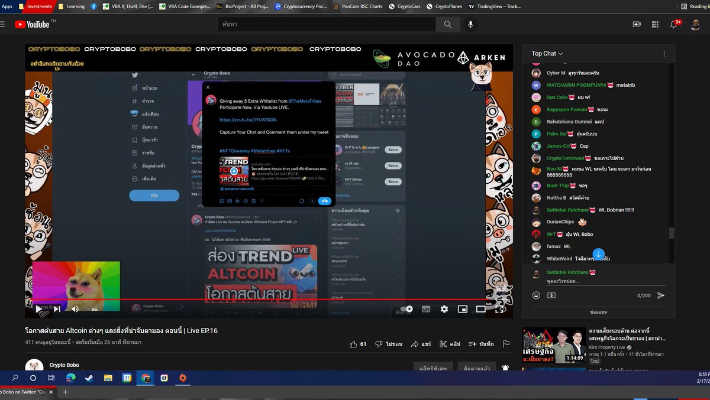Report the video with the flag icon
710x400 pixels.
[506, 344]
